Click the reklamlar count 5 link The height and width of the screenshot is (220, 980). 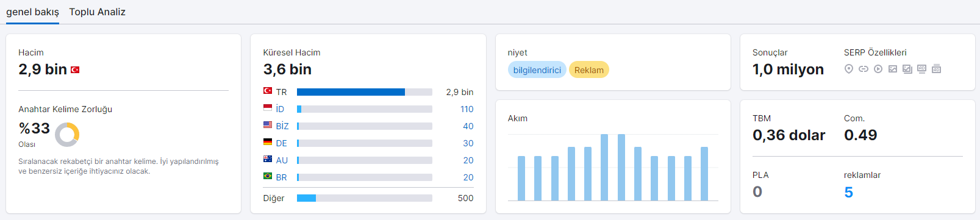pos(848,193)
